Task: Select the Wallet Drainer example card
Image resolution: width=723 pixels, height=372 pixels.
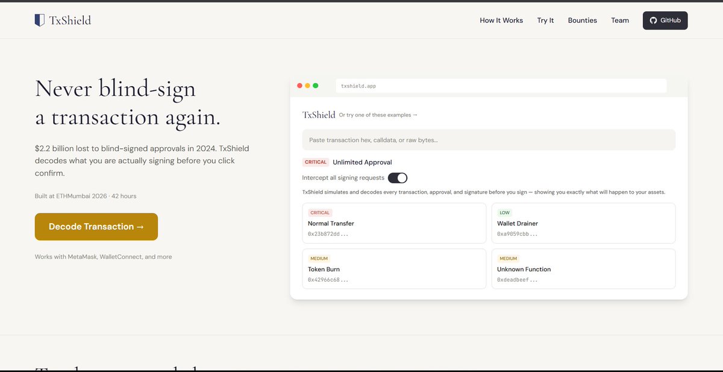Action: 583,223
